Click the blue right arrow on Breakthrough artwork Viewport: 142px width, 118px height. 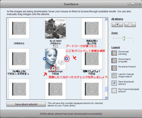coord(67,59)
